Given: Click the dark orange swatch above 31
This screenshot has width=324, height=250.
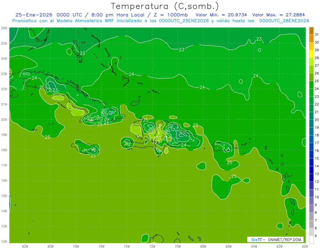Looking at the screenshot, I should [311, 31].
